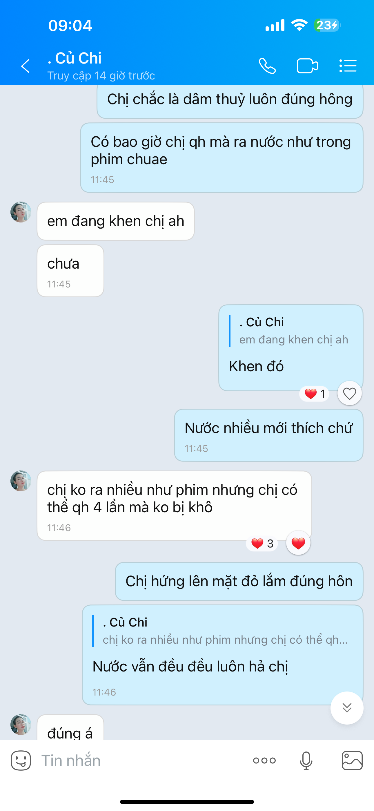Open the conversation options list icon
The width and height of the screenshot is (374, 811).
click(x=348, y=66)
